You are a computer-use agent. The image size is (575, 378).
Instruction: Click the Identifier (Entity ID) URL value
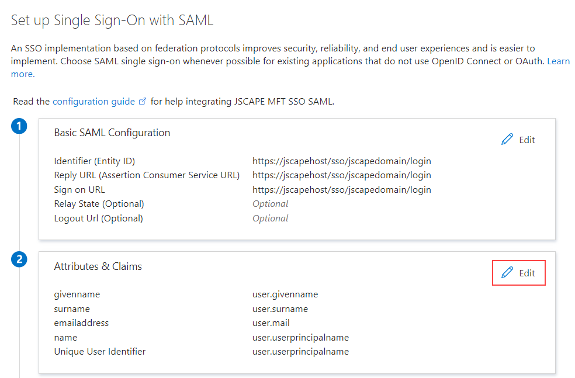(341, 161)
